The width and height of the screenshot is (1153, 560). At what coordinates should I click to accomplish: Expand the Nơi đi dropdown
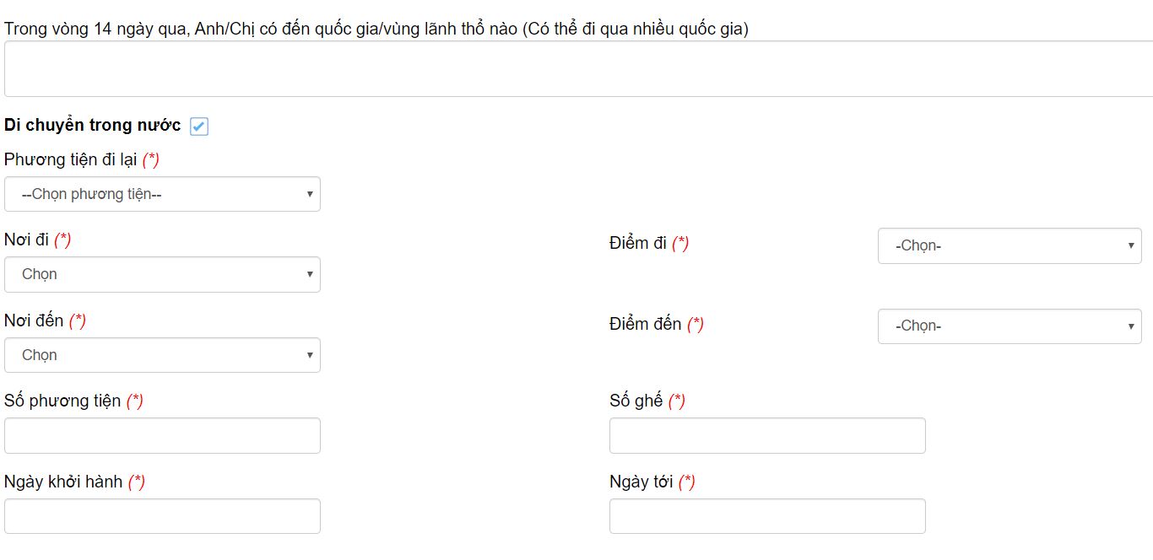[162, 274]
